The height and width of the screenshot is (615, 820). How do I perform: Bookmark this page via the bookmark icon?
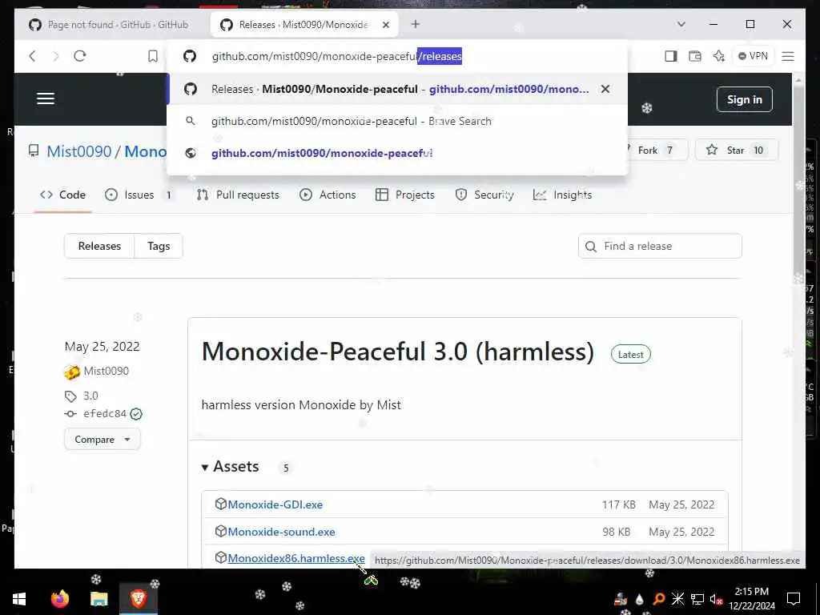coord(153,56)
